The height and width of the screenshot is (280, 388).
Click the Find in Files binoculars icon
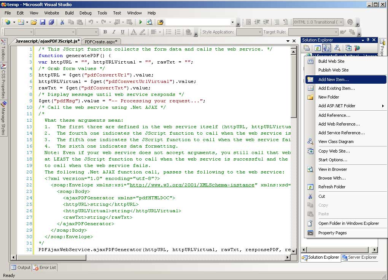point(160,22)
